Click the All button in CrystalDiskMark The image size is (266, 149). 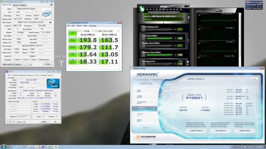point(72,33)
